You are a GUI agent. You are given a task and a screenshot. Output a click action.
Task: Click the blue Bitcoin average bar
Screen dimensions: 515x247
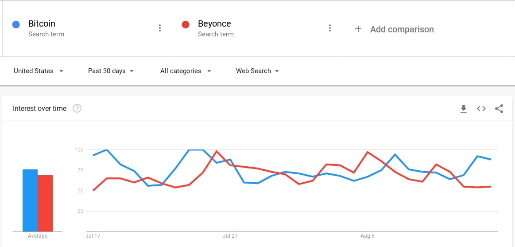pos(30,200)
